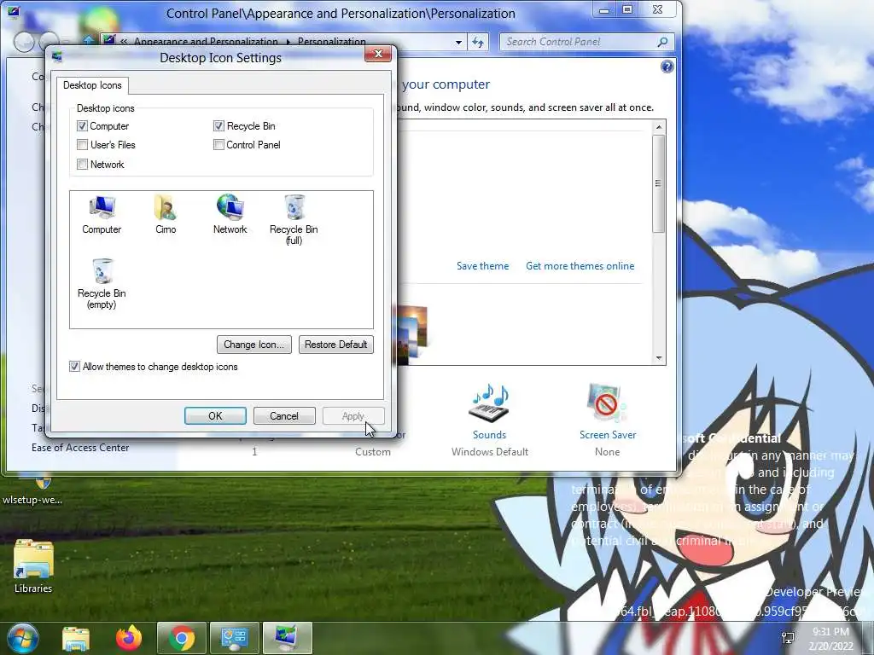Open Get more themes online link
Viewport: 874px width, 655px height.
[x=580, y=266]
